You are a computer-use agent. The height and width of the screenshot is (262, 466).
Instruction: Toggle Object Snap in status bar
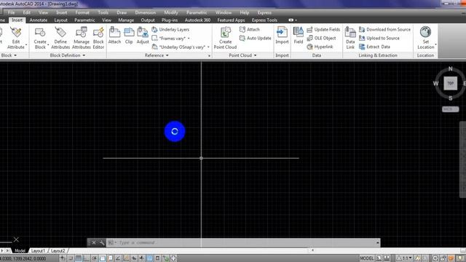[103, 258]
